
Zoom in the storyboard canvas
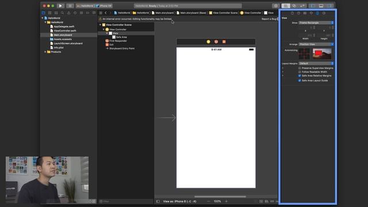(227, 201)
